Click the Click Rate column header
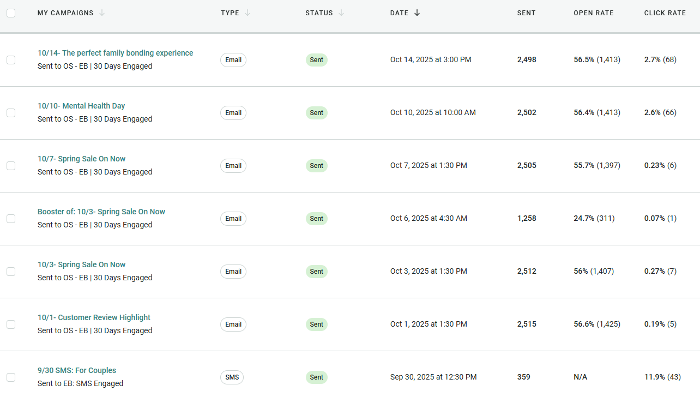The height and width of the screenshot is (397, 700). point(665,13)
